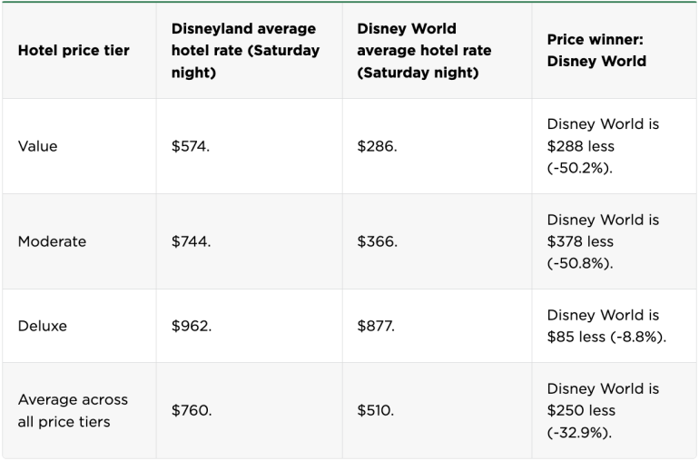Select the $744 Disneyland Moderate rate
699x461 pixels.
click(190, 241)
